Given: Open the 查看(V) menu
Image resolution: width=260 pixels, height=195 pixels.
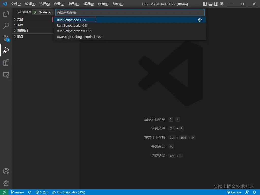Looking at the screenshot, I should pos(59,4).
